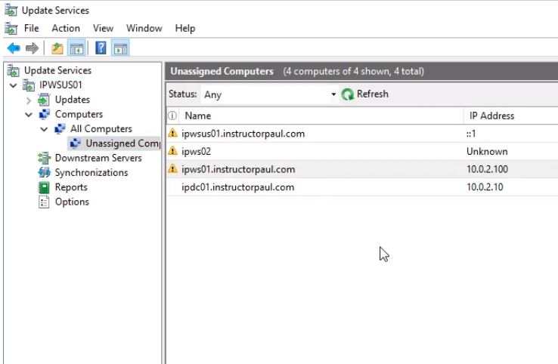Click the blue Help toolbar icon
558x364 pixels.
pyautogui.click(x=100, y=48)
